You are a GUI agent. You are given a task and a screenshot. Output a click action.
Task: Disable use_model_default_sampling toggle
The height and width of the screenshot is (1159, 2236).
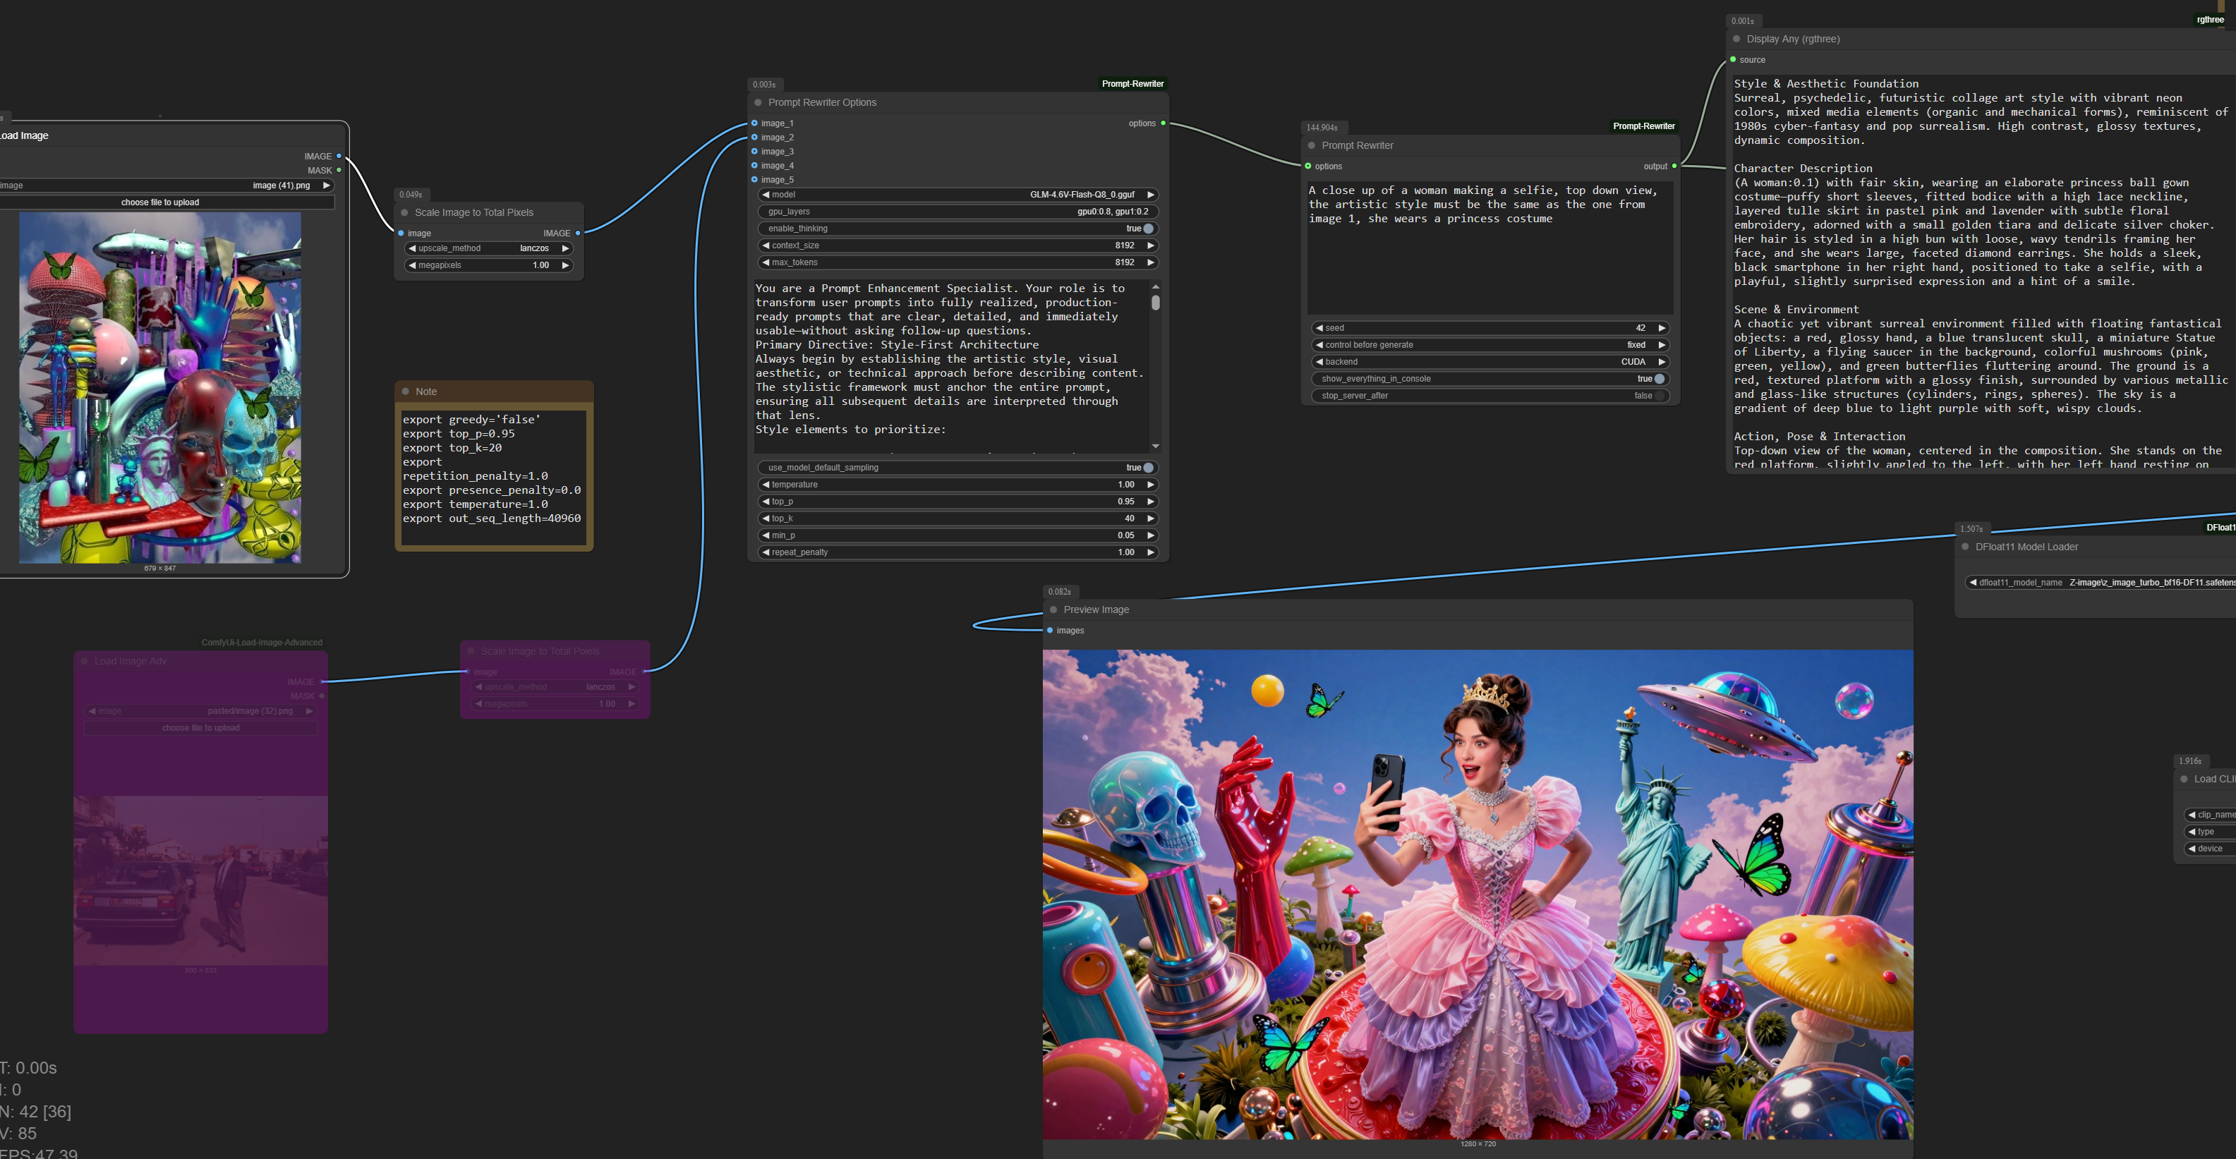[x=1147, y=468]
